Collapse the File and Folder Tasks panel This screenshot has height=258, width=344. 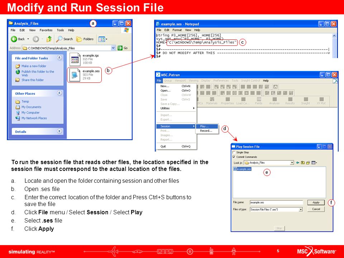[59, 58]
